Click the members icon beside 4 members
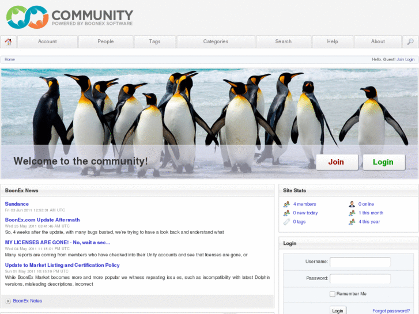Screen dimensions: 419x314 [x=286, y=204]
